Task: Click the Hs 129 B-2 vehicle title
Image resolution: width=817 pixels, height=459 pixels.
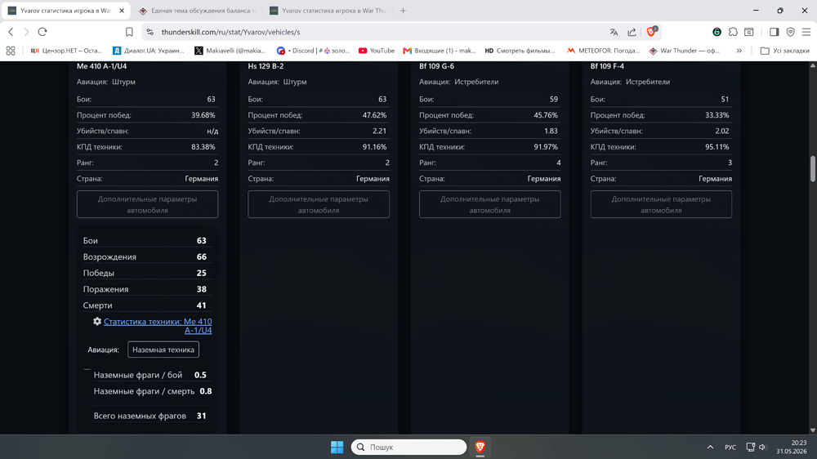Action: tap(266, 66)
